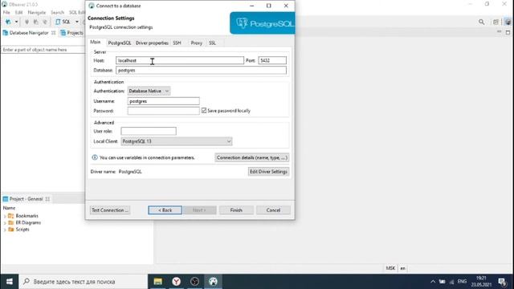This screenshot has height=289, width=514.
Task: Click the Port field showing 5432
Action: click(x=272, y=61)
